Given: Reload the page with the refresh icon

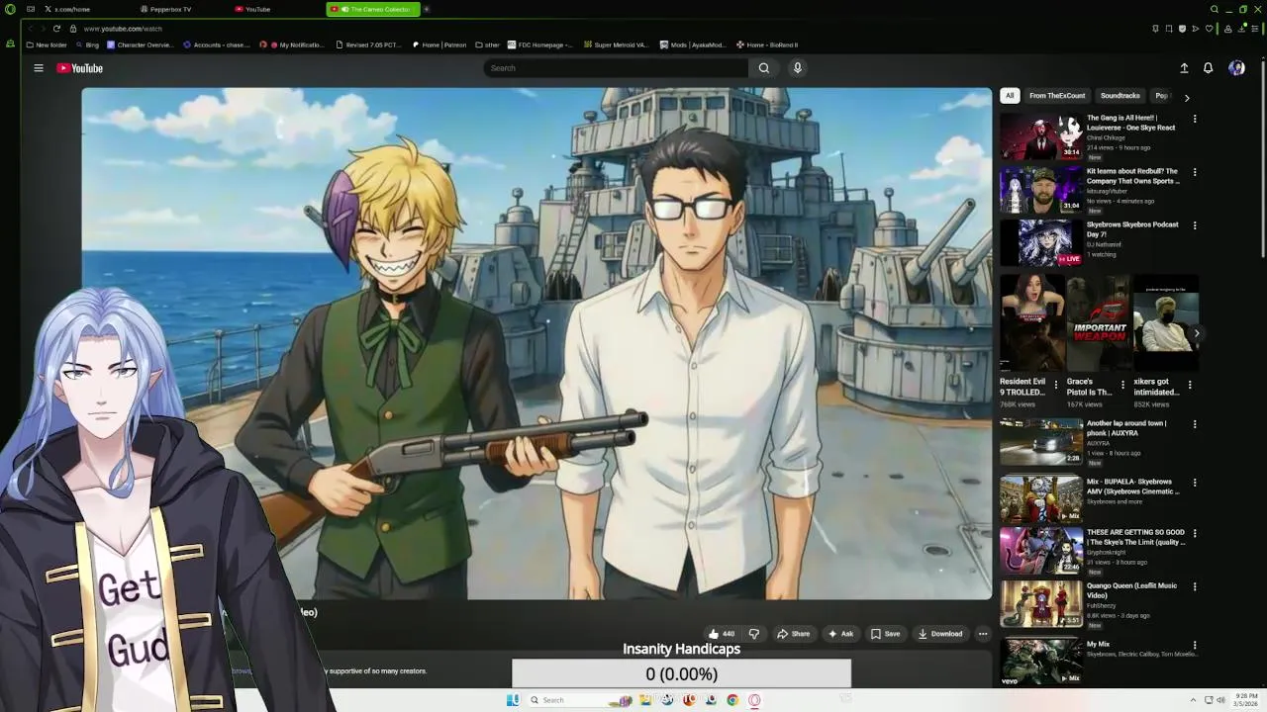Looking at the screenshot, I should click(56, 29).
